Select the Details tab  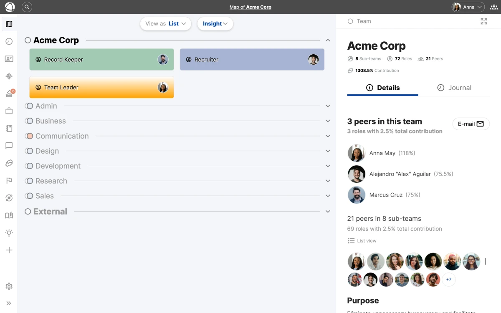(x=382, y=88)
